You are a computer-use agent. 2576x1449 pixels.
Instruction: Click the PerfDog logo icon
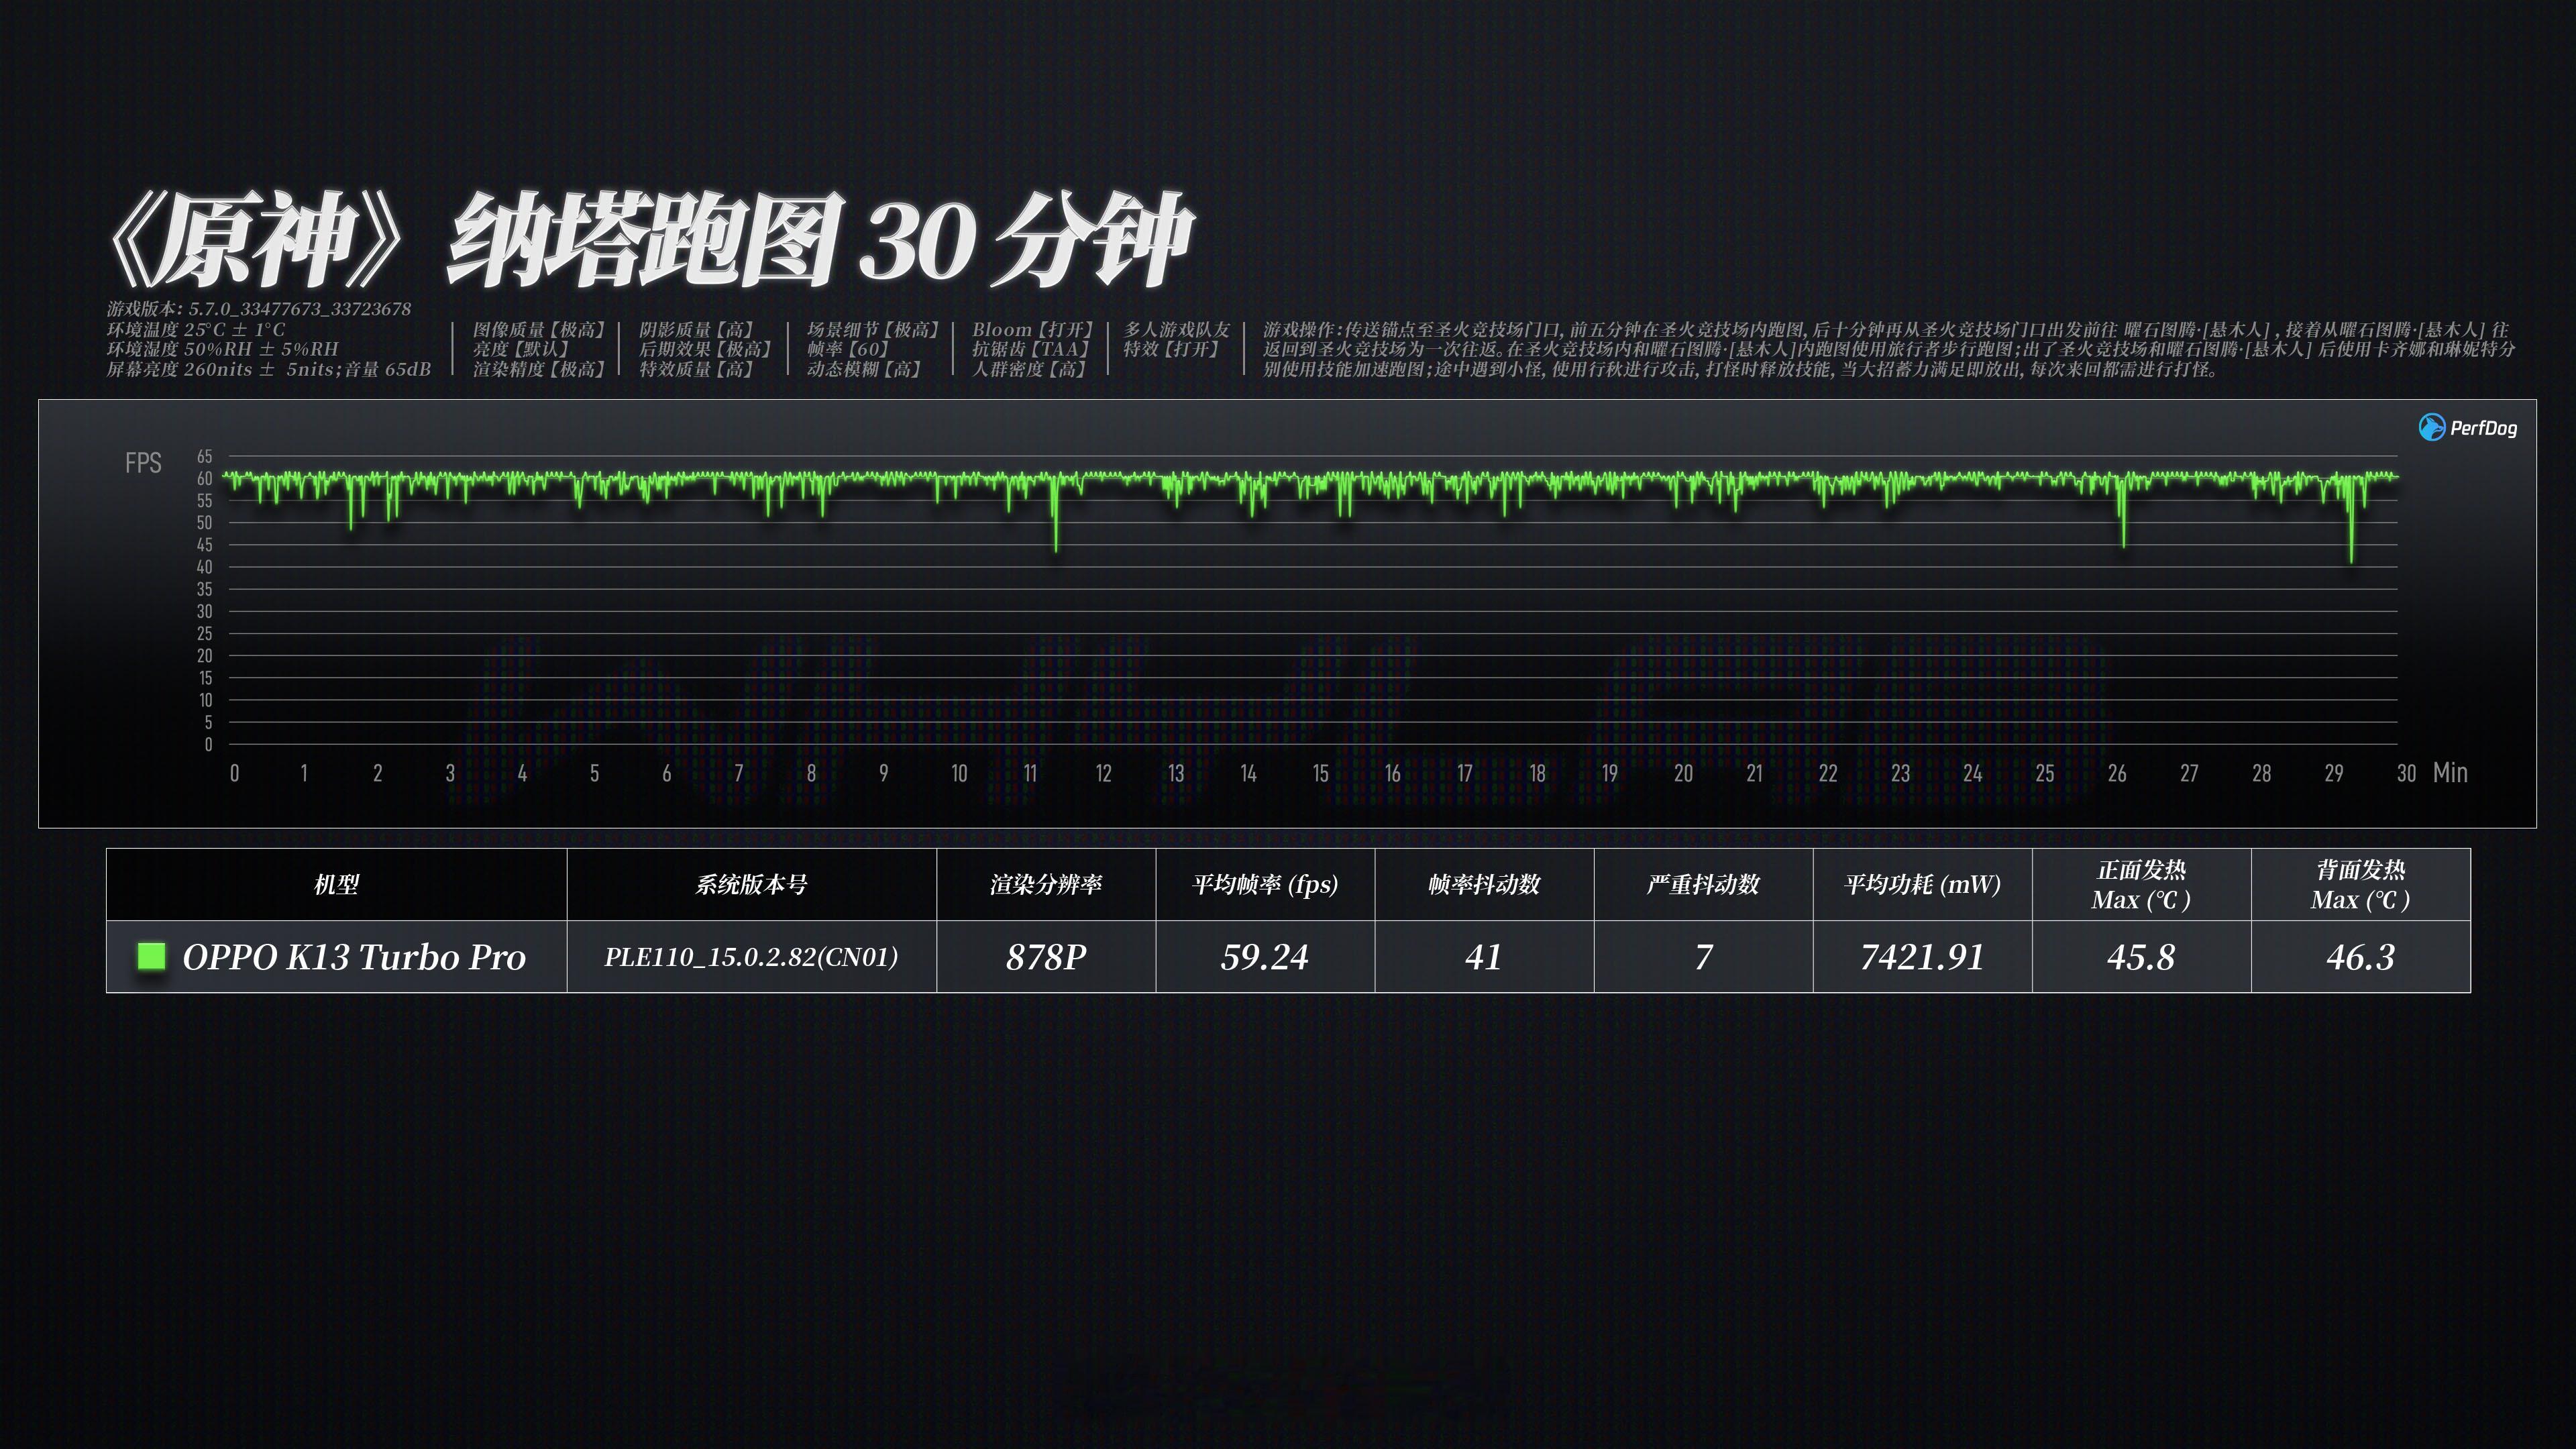[2432, 428]
